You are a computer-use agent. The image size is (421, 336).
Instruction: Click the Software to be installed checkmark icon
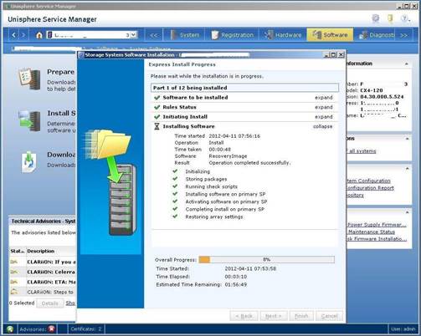[x=157, y=98]
